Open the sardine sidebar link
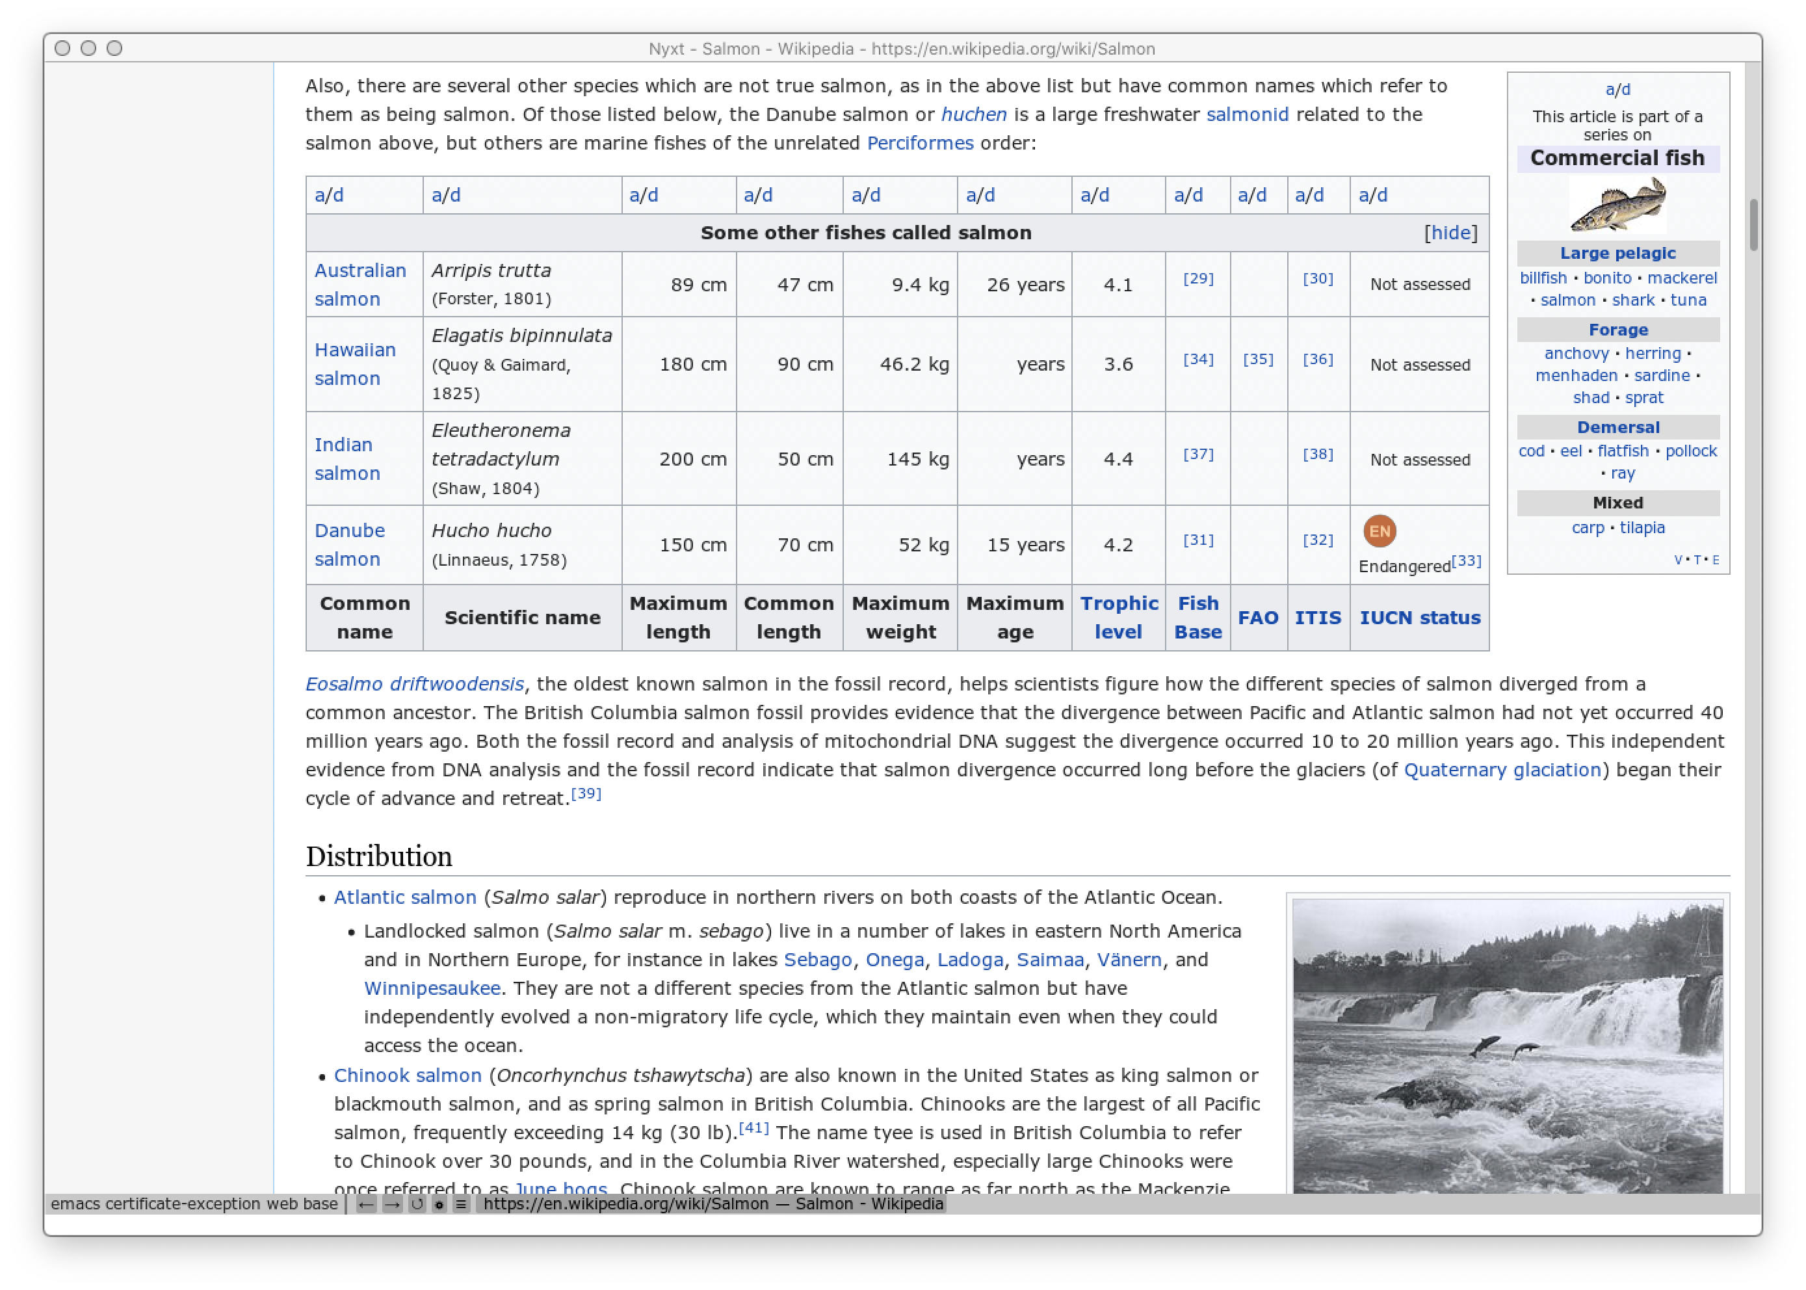This screenshot has width=1806, height=1290. click(x=1662, y=376)
